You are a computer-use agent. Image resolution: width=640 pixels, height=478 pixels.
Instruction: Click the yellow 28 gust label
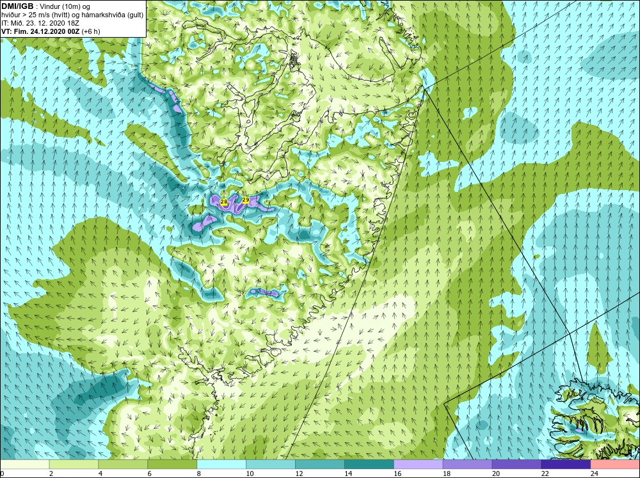point(223,202)
